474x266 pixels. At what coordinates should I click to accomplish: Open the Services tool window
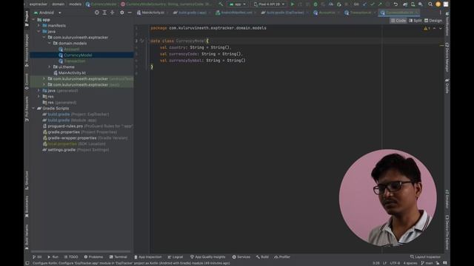click(241, 257)
